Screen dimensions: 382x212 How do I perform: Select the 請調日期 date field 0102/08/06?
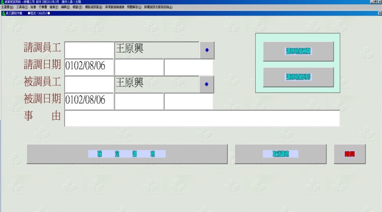[89, 67]
